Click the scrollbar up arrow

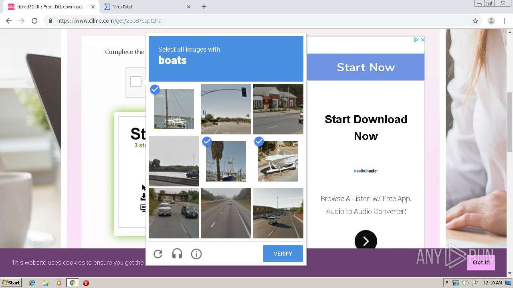510,32
